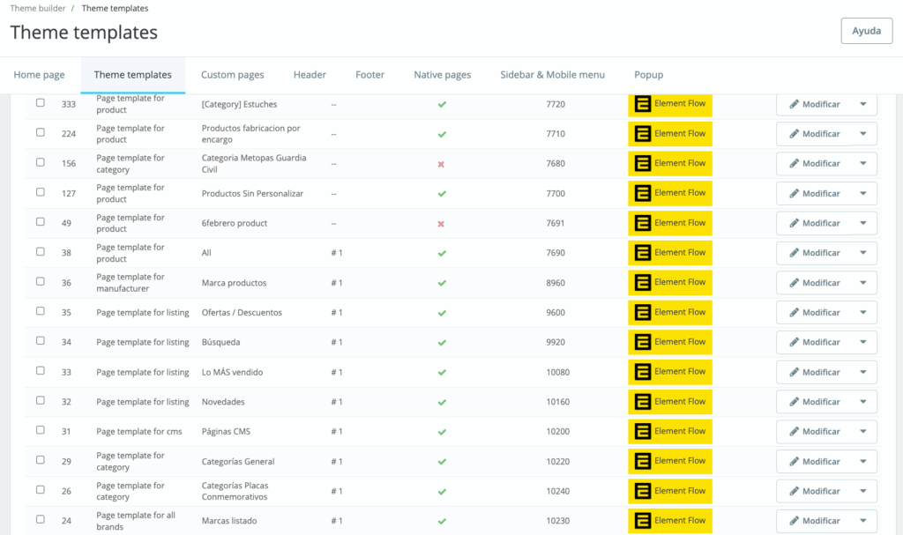
Task: Open Element Flow editor for Páginas CMS
Action: click(670, 431)
